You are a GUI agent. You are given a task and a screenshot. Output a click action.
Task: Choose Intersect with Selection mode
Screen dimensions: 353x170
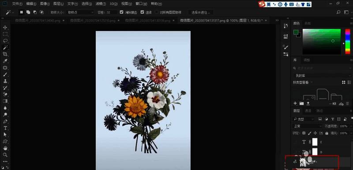[x=42, y=12]
